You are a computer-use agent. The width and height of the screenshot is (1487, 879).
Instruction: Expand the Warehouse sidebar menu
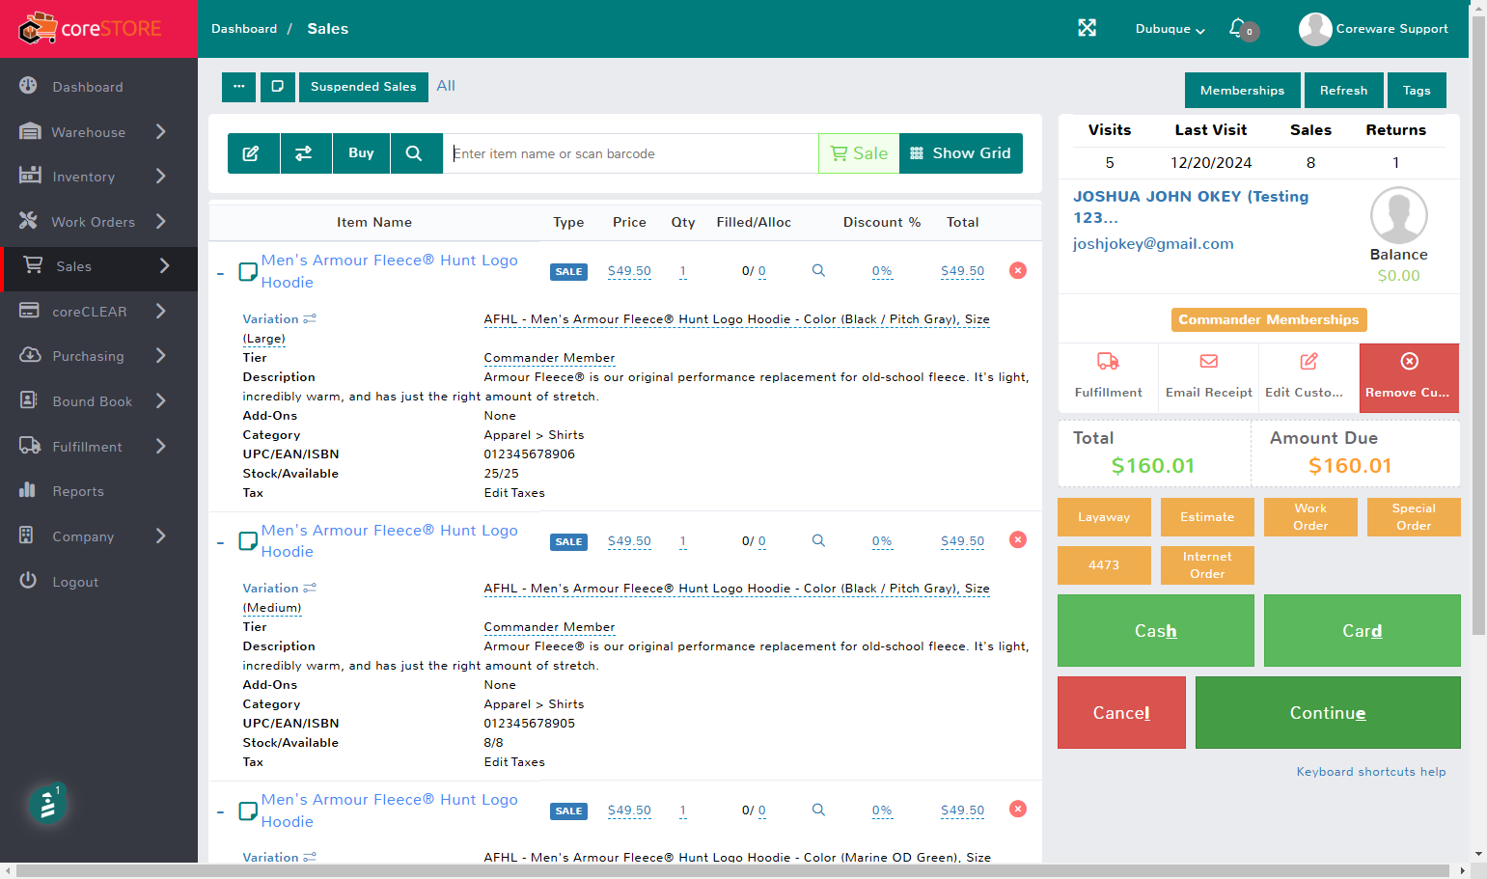click(x=96, y=132)
